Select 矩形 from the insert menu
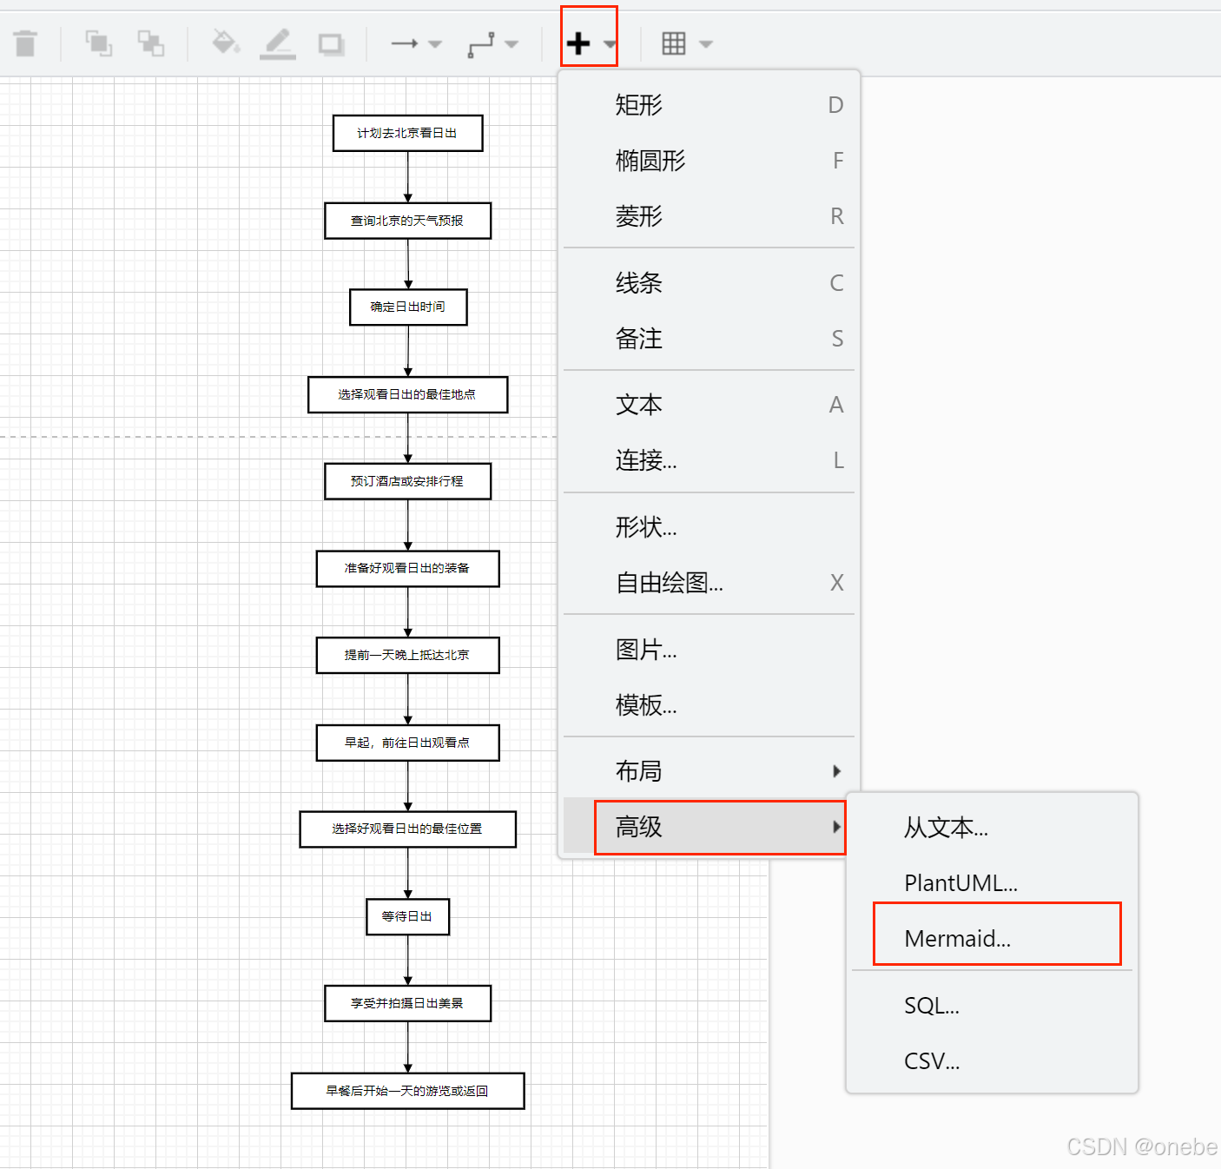The height and width of the screenshot is (1169, 1221). pyautogui.click(x=709, y=105)
